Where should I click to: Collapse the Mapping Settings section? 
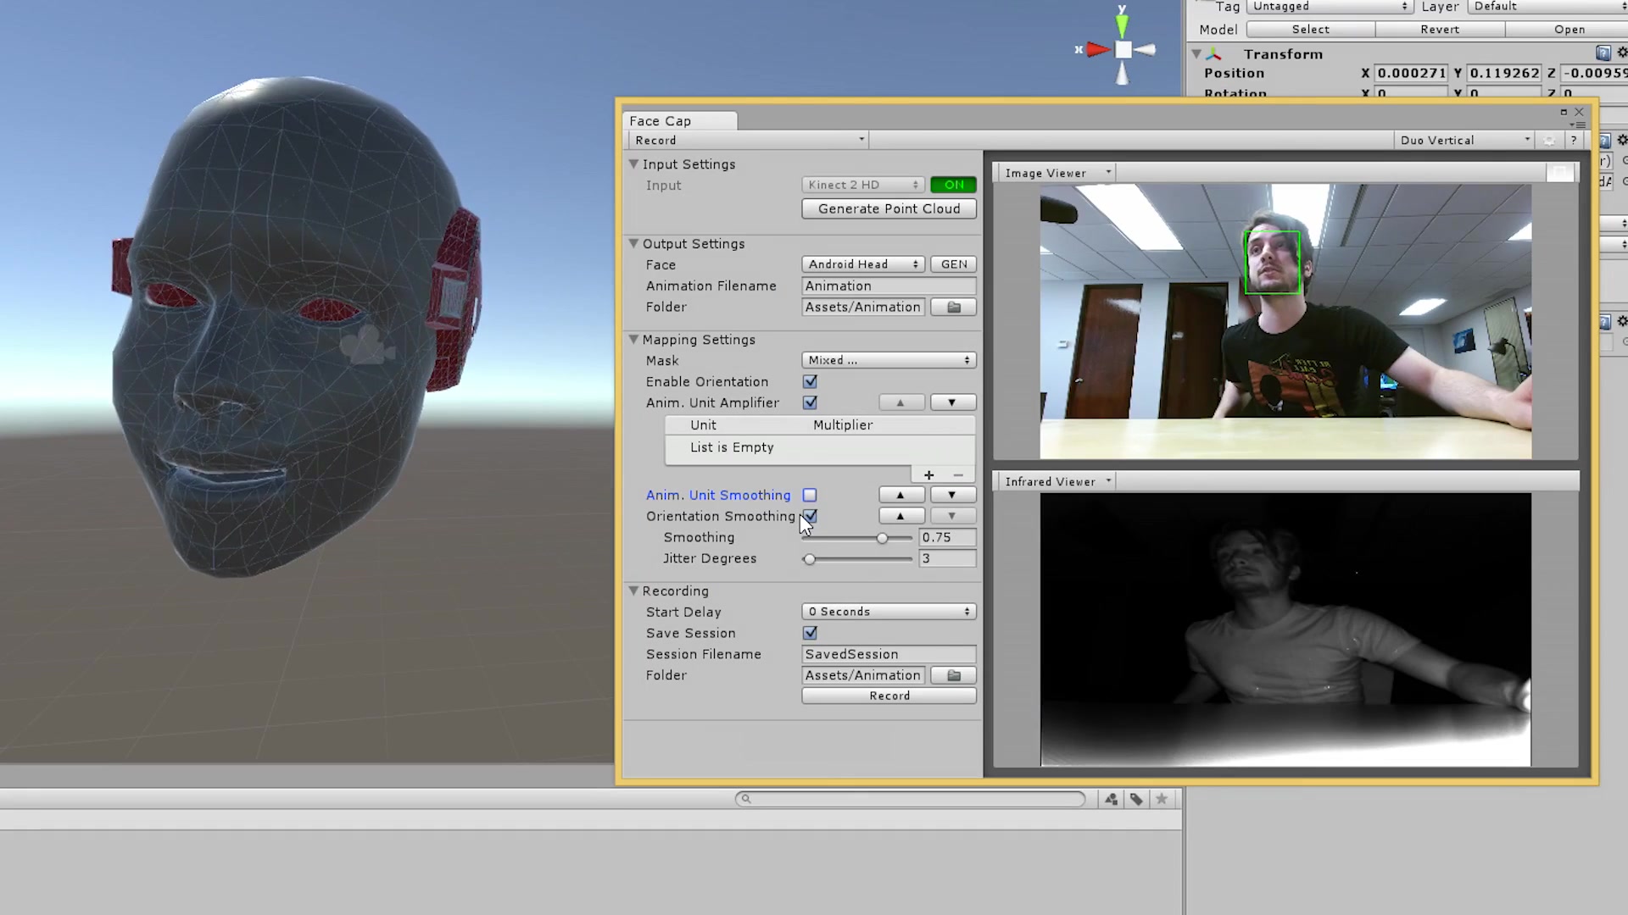coord(633,340)
